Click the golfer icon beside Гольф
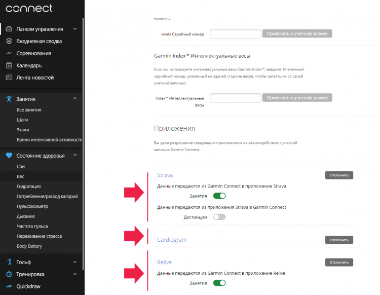This screenshot has height=295, width=380. tap(9, 262)
